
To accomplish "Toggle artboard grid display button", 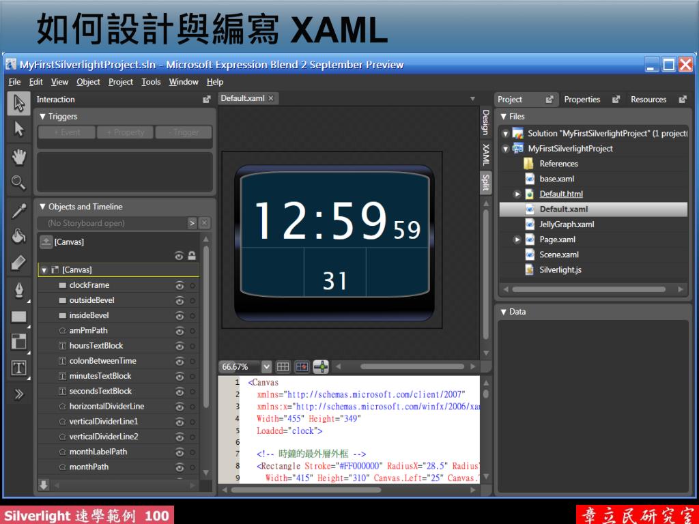I will (x=283, y=366).
